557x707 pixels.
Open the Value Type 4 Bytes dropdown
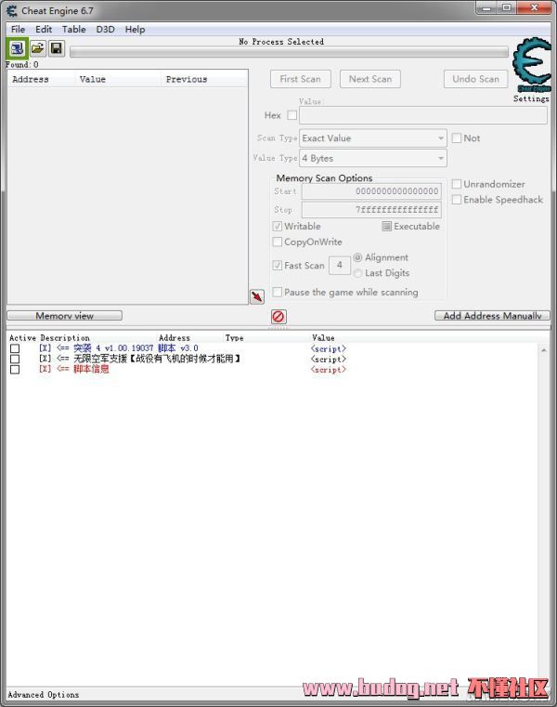pos(373,158)
